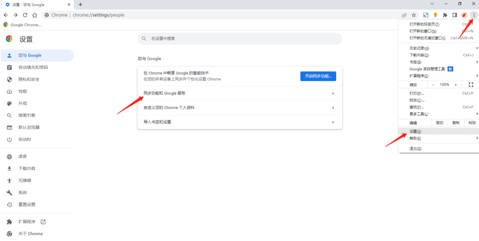Click the forward navigation arrow
Screen dimensions: 479x241
pos(15,15)
